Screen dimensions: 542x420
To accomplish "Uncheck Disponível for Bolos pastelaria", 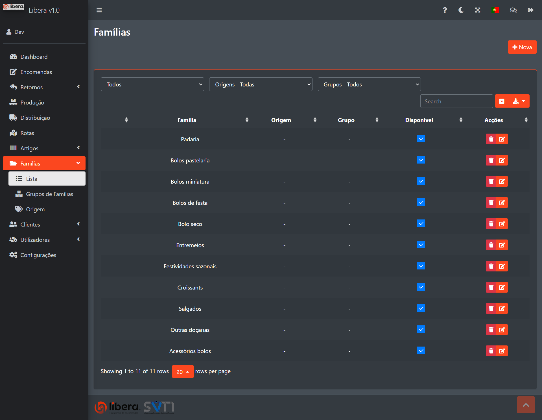I will (x=421, y=160).
